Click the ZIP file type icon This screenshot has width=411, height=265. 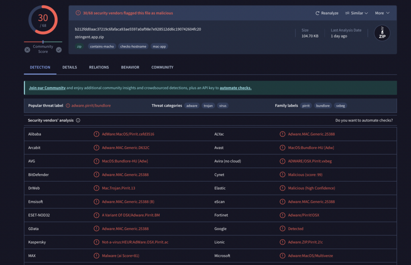click(x=382, y=33)
